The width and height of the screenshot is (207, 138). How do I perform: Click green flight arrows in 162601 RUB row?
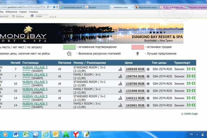191,105
